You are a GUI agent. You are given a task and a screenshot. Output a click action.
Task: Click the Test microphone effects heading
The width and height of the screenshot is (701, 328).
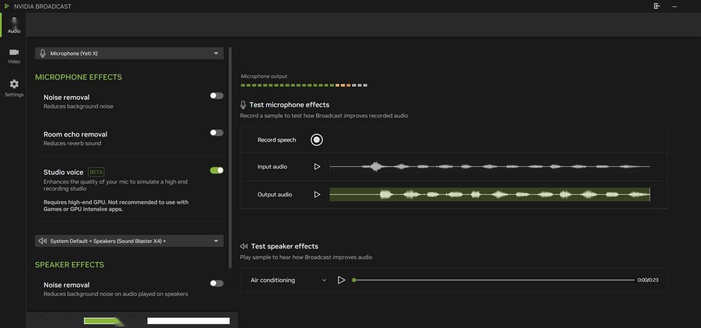(x=289, y=105)
